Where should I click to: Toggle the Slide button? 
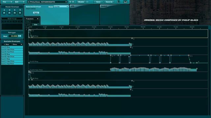pos(36,25)
